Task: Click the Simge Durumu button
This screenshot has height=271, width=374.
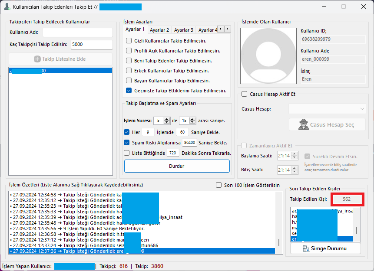Action: click(x=325, y=248)
